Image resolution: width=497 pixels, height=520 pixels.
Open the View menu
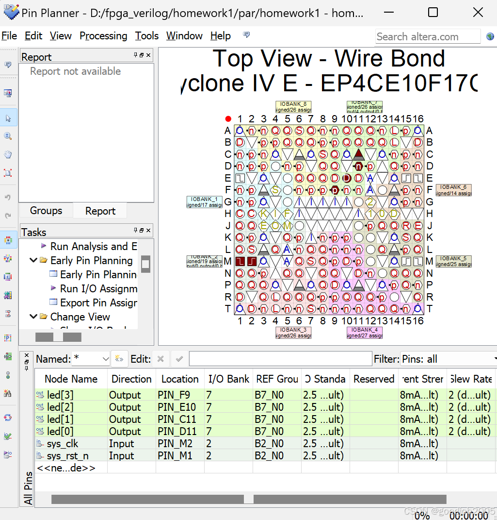click(61, 35)
